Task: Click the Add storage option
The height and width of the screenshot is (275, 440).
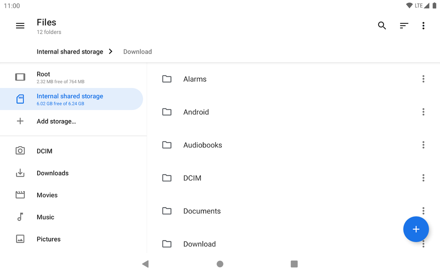Action: 56,121
